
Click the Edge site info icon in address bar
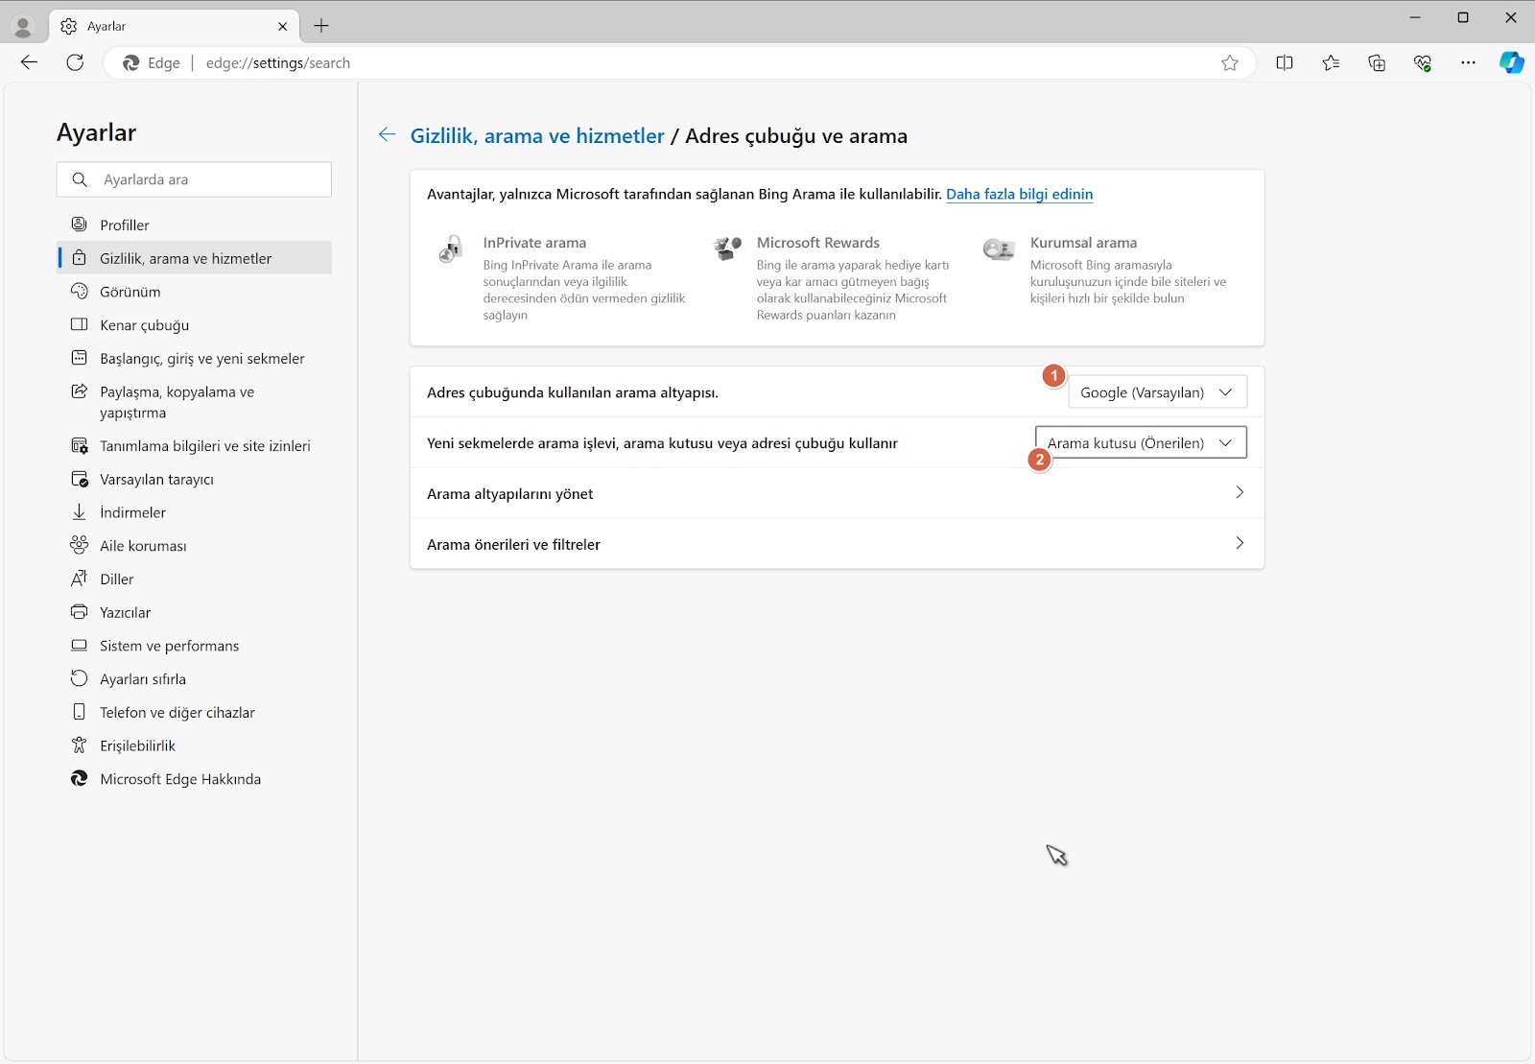click(131, 62)
